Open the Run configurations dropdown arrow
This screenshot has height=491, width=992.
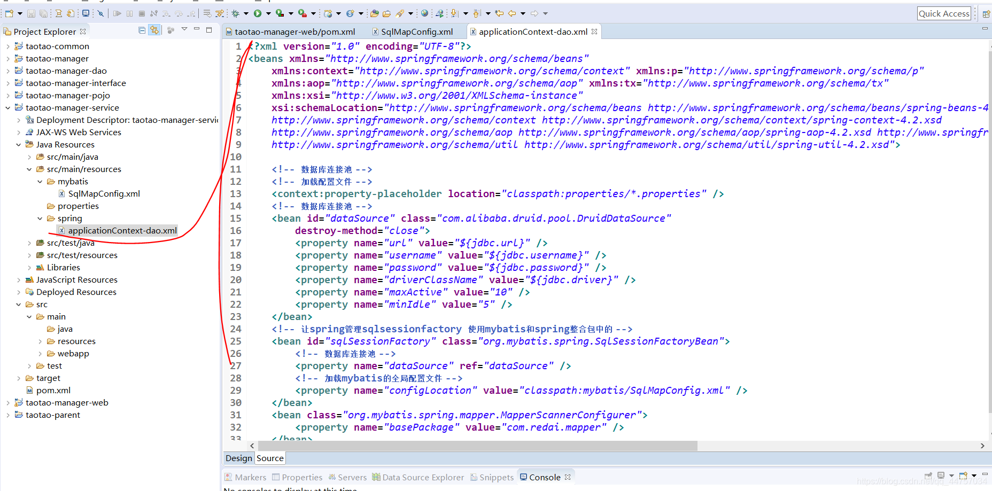pos(268,13)
